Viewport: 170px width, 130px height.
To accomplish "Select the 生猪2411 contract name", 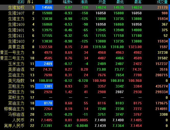I will point(16,36).
